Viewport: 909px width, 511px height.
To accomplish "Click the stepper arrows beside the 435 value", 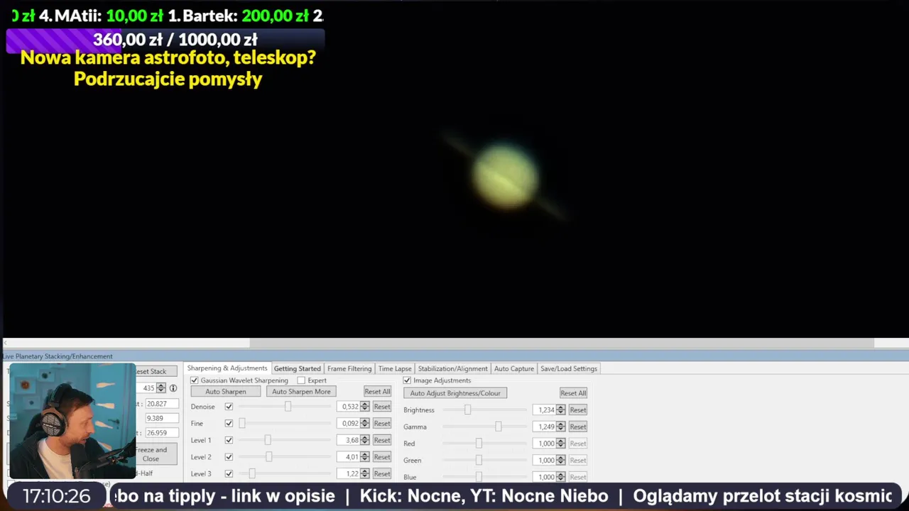I will (161, 388).
